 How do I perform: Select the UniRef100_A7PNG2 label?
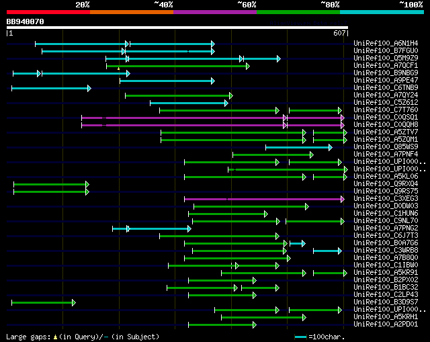click(x=386, y=228)
